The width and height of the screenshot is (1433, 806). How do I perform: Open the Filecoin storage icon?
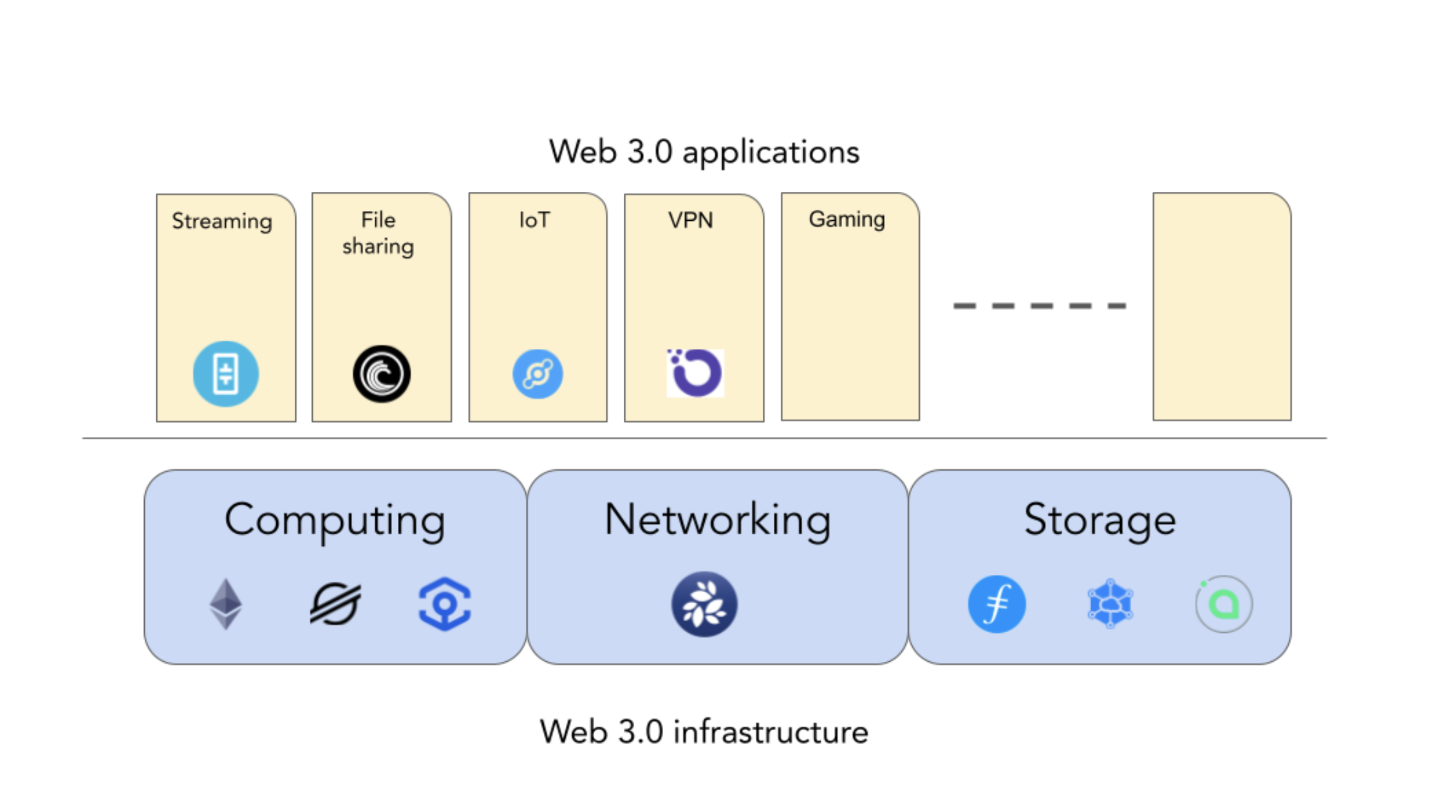[996, 604]
